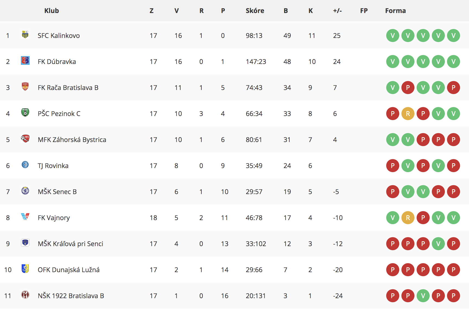Click the yellow R draw badge for PŠC Pezinok C

click(x=408, y=114)
